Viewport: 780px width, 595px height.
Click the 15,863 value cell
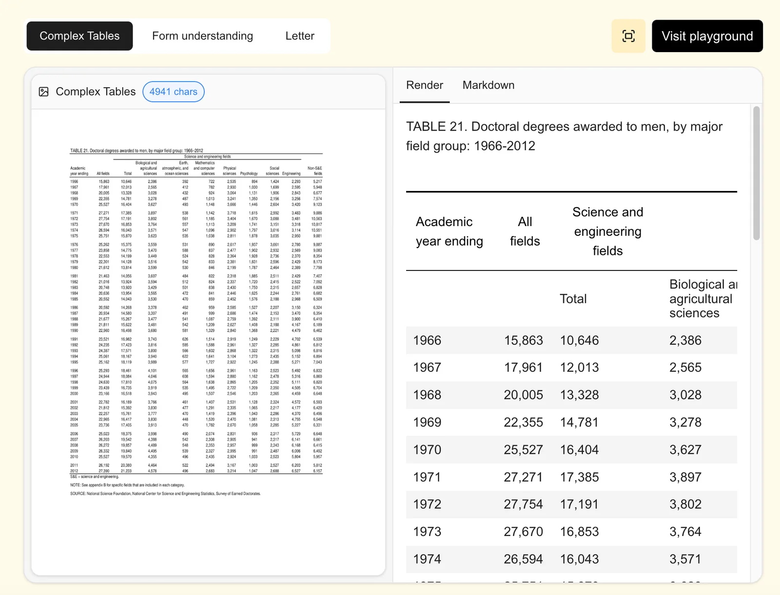pyautogui.click(x=523, y=340)
